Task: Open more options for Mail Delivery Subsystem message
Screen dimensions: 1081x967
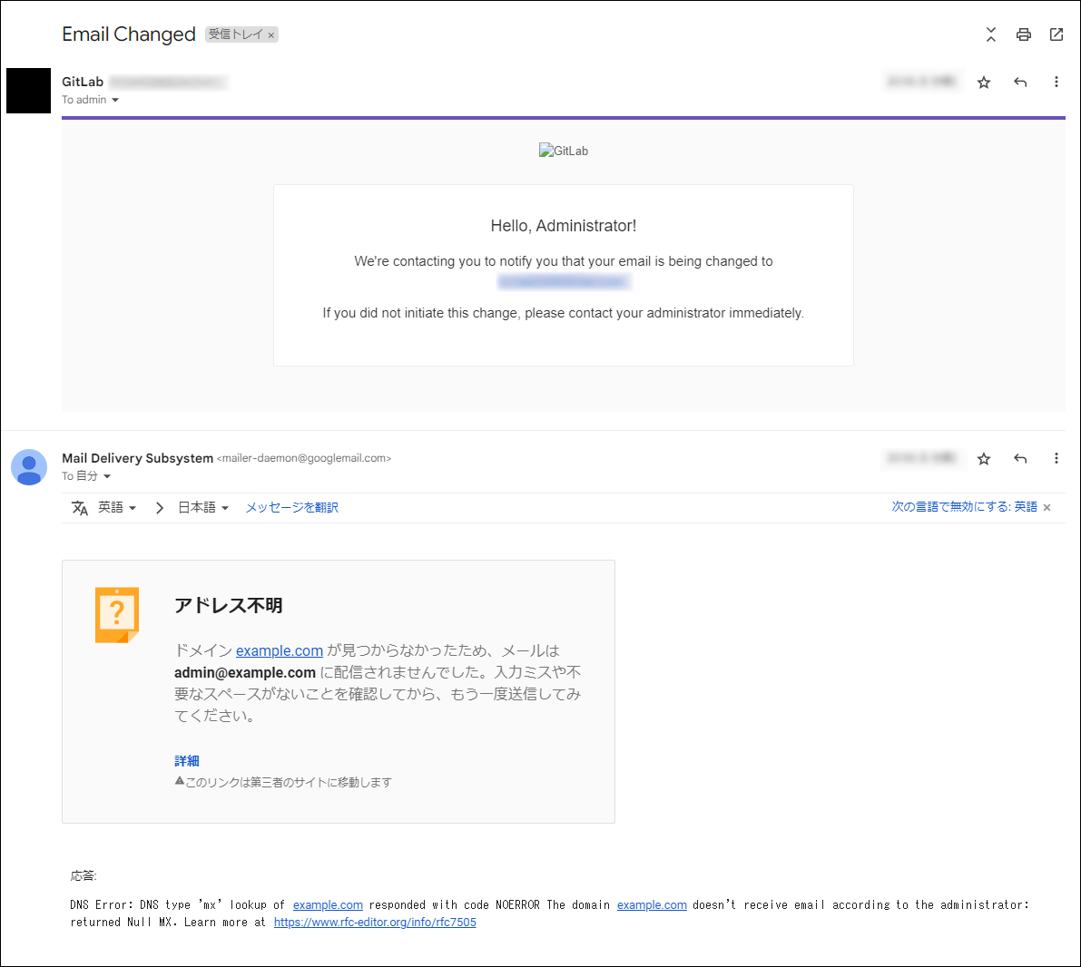Action: [x=1056, y=459]
